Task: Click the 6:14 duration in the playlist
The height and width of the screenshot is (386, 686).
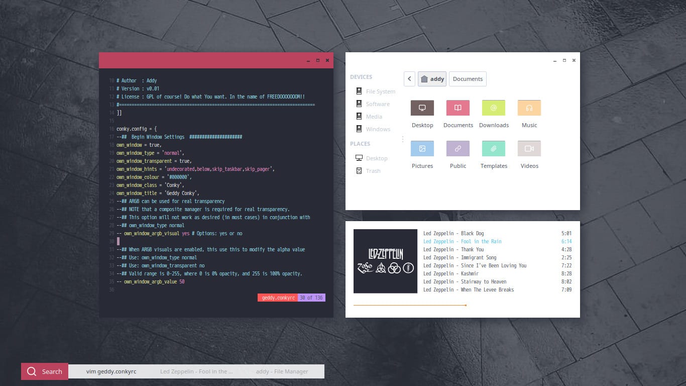Action: 566,241
